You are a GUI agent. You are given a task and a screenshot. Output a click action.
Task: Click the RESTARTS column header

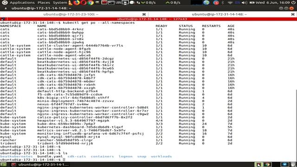point(211,26)
